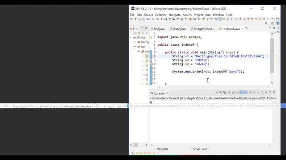Screen dimensions: 286x160
Task: Minimize the editor area
Action: tap(270, 28)
